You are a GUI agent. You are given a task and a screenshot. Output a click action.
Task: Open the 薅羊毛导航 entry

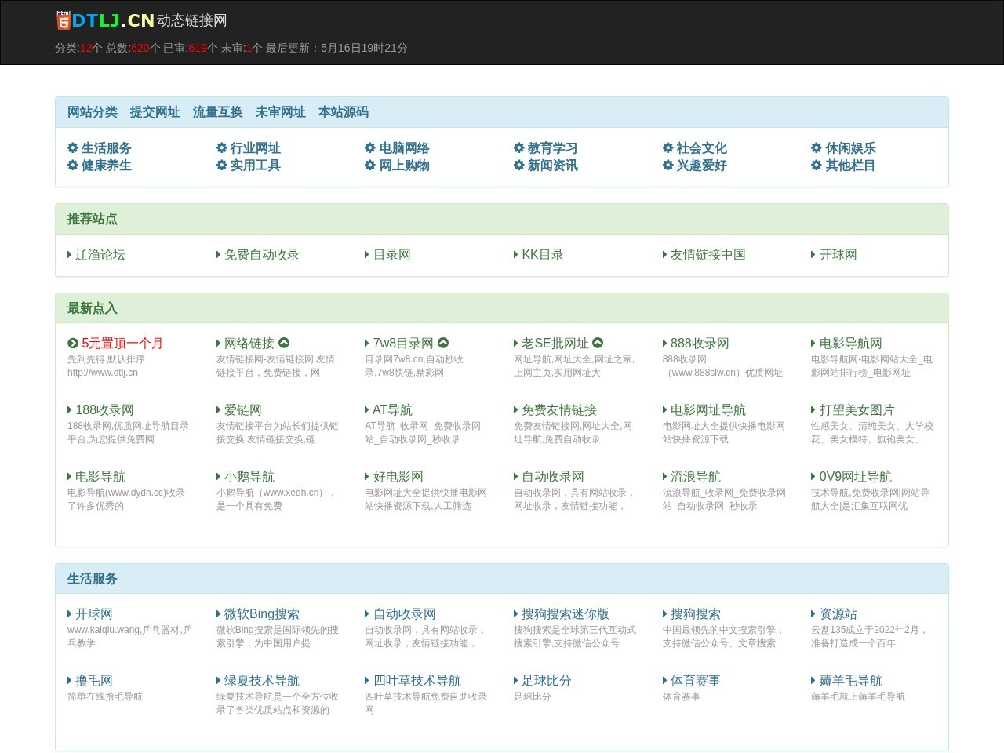pyautogui.click(x=851, y=680)
